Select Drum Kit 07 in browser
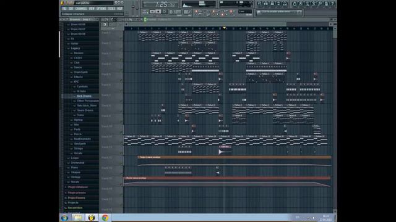The image size is (396, 222). click(x=78, y=29)
